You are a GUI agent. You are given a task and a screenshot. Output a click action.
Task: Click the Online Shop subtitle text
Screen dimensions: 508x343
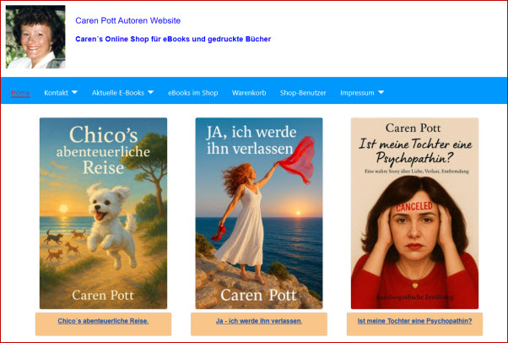pos(173,39)
